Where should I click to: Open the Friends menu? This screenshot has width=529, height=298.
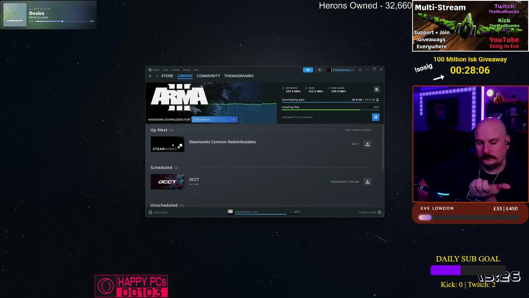pos(176,70)
